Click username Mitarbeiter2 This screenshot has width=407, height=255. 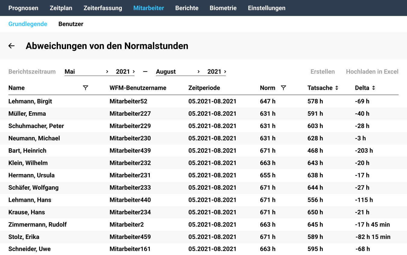(127, 224)
